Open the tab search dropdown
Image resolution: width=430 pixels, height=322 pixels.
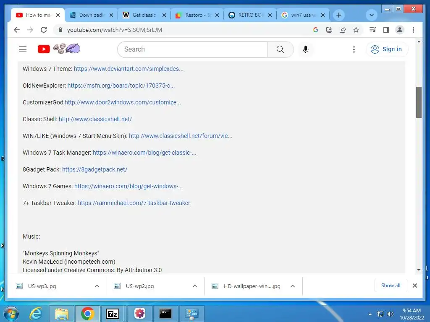click(372, 15)
